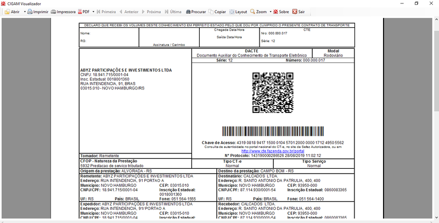Choose a printer via Impressora

[x=63, y=12]
